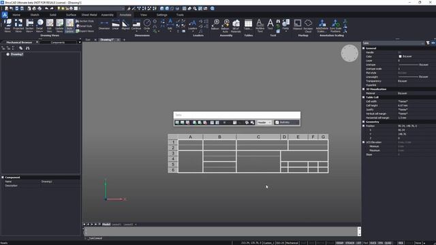Click the Wipeout tool

pos(297,24)
